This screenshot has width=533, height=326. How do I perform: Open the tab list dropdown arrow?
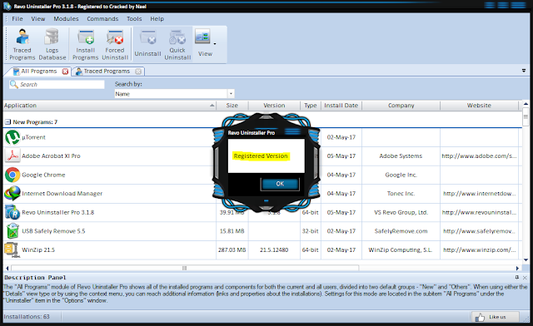(x=524, y=71)
